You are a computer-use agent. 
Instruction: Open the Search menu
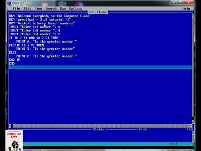coord(51,8)
